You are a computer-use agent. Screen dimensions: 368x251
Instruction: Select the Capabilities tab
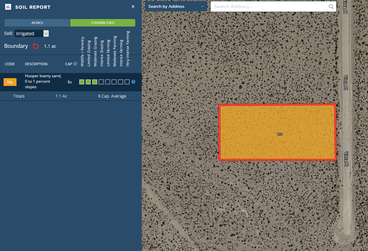point(103,23)
